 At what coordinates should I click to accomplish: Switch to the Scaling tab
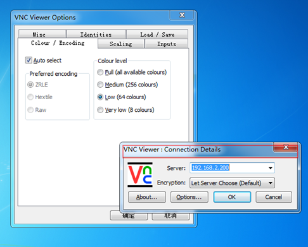(121, 44)
